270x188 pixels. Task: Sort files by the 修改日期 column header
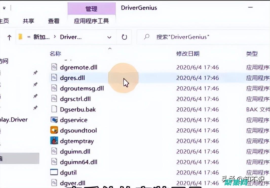pyautogui.click(x=187, y=54)
